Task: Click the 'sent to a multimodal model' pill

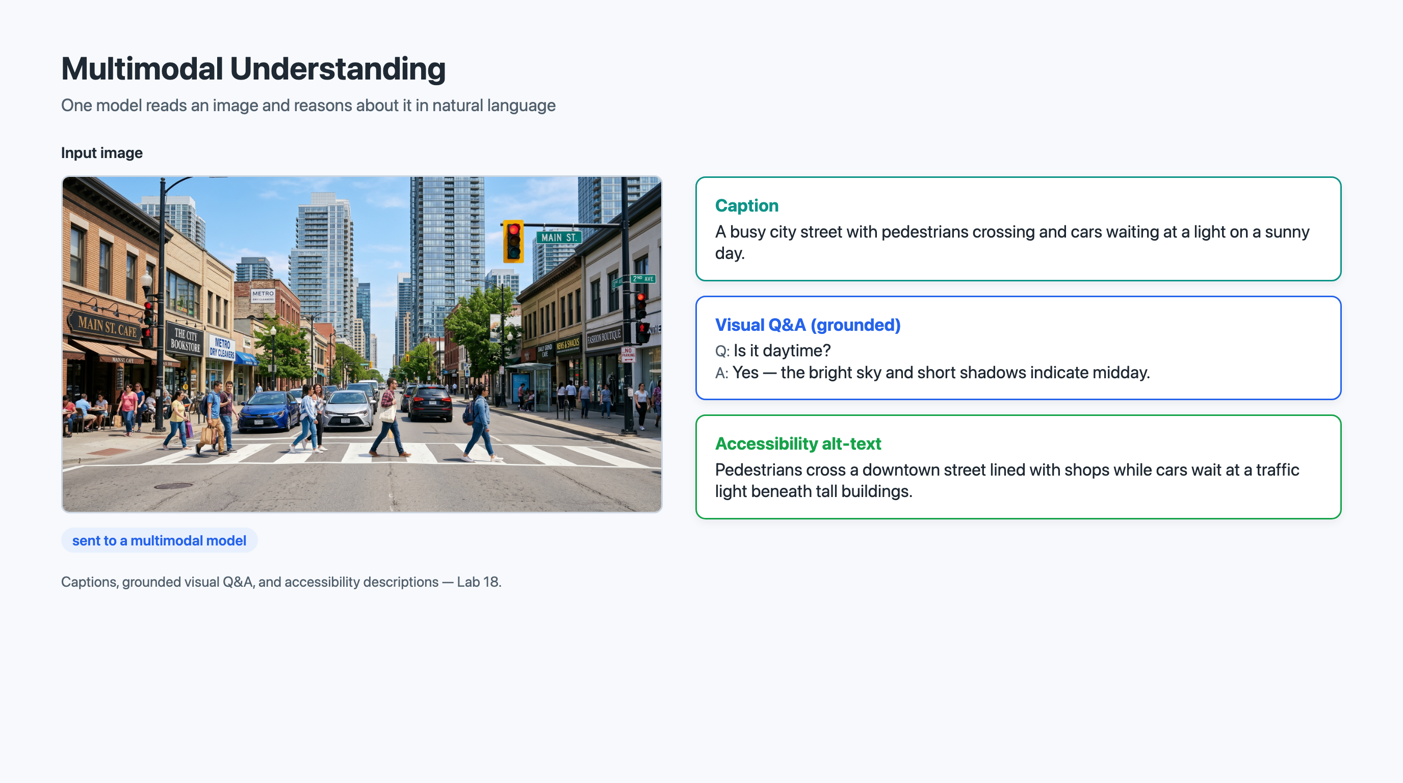Action: click(x=159, y=540)
